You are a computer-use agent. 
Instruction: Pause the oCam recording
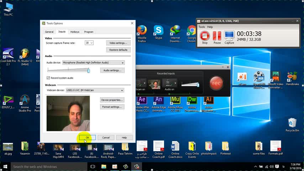pos(217,37)
